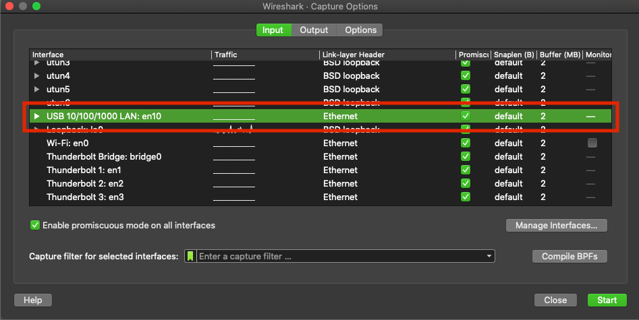Open Help for capture options
This screenshot has width=639, height=320.
[x=32, y=300]
